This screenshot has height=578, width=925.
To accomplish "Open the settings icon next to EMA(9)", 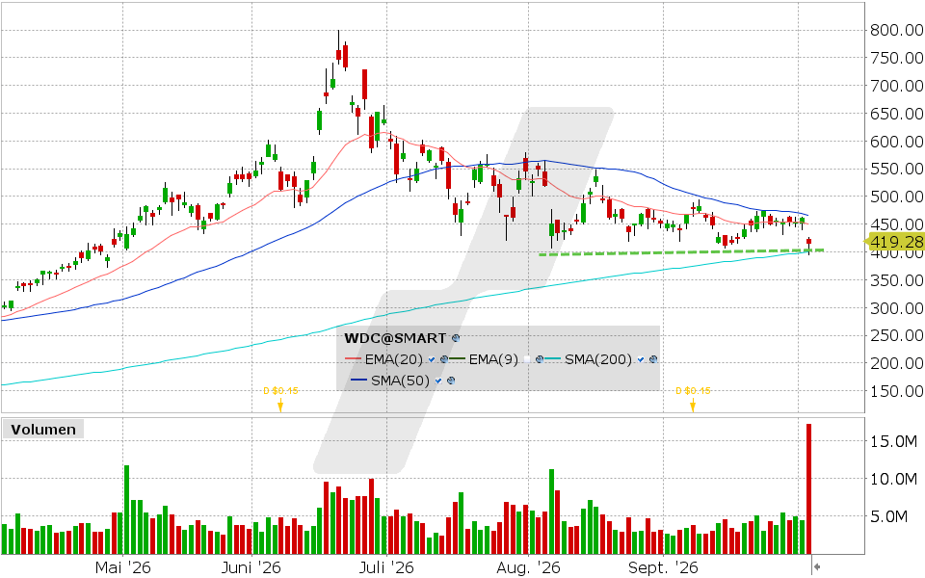I will pos(539,359).
